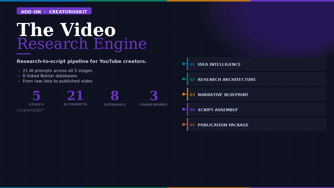This screenshot has width=334, height=188.
Task: Select the 01 Idea Intelligence stage card
Action: pyautogui.click(x=256, y=64)
